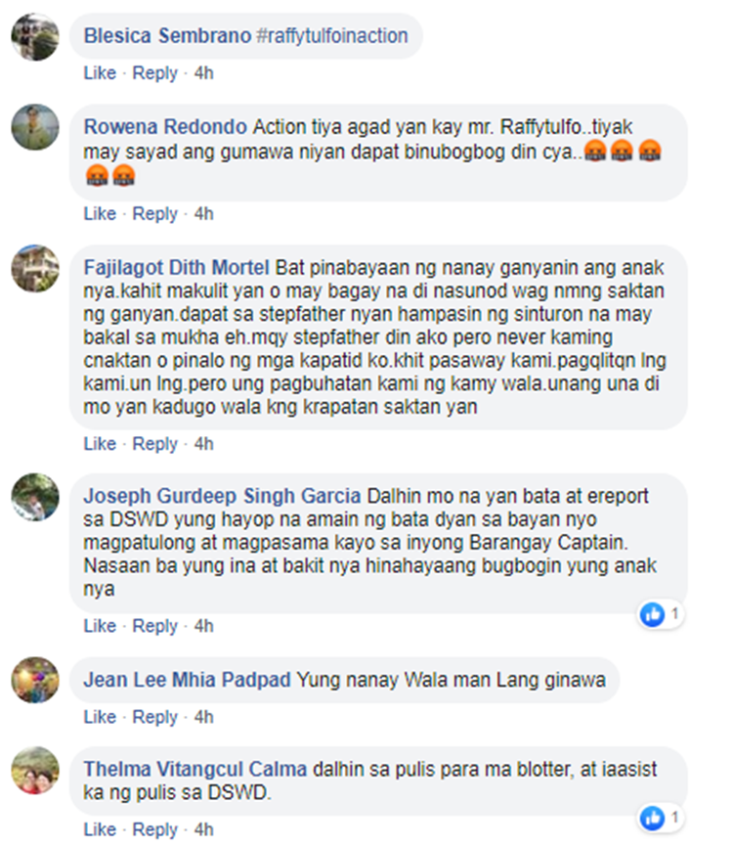View like reaction on Thelma's comment
The height and width of the screenshot is (846, 733).
click(x=661, y=818)
